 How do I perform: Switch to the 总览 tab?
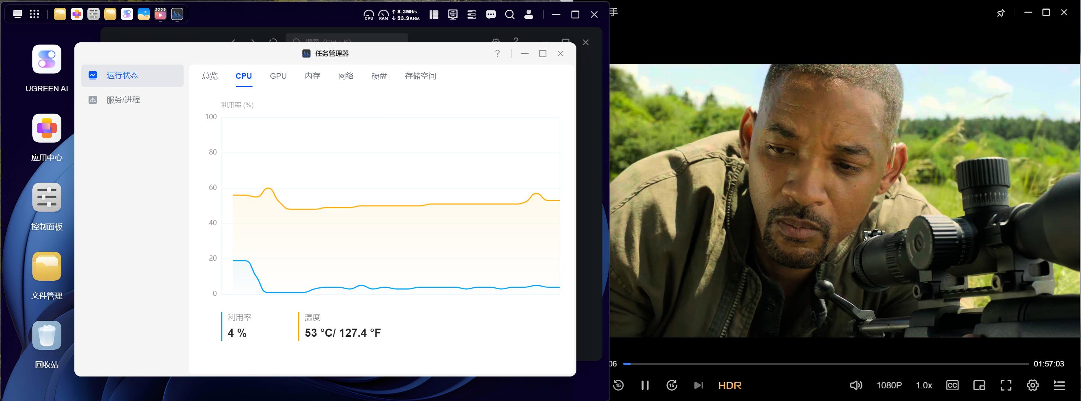(210, 76)
